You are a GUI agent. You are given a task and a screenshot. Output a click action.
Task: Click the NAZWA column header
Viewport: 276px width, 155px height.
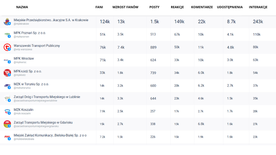(x=22, y=7)
